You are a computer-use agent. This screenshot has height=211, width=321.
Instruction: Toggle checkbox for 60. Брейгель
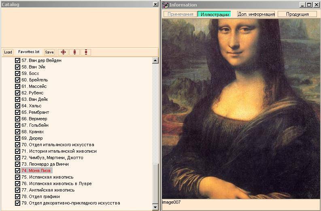point(17,80)
